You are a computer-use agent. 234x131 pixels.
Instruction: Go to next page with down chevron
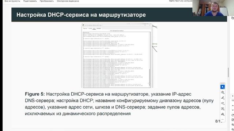[233, 110]
